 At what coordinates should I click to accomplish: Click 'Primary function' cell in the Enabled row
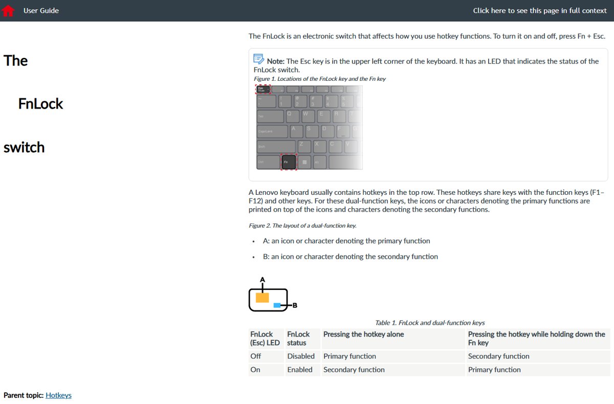[538, 370]
